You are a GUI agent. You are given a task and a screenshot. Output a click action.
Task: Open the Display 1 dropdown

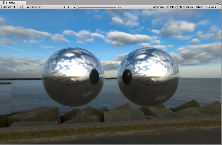(x=12, y=7)
